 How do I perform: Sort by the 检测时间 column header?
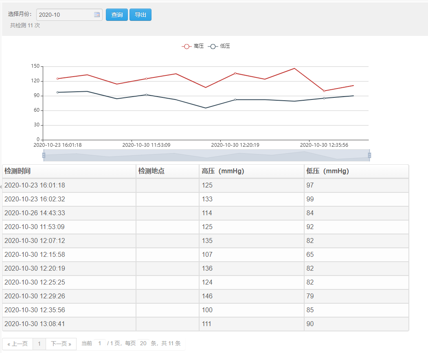point(69,171)
